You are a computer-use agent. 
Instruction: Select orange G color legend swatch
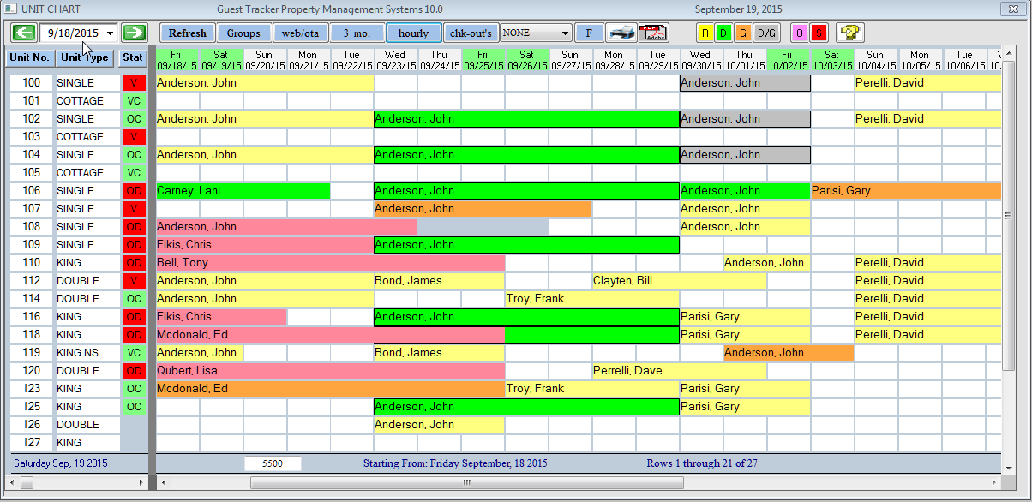(742, 33)
